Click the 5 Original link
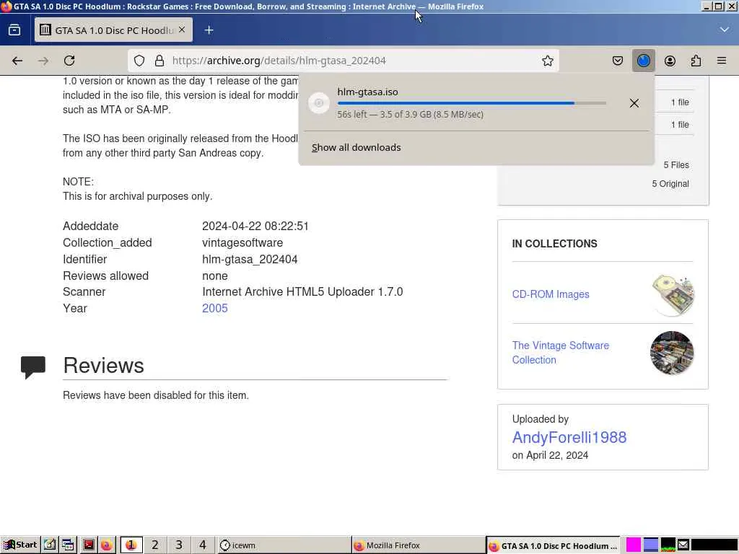 click(x=670, y=184)
